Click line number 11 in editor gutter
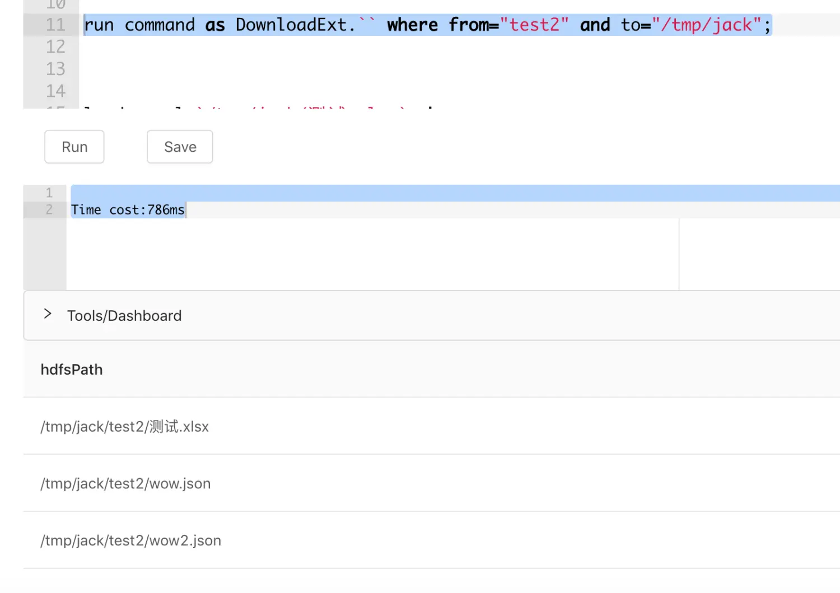The image size is (840, 593). coord(55,25)
